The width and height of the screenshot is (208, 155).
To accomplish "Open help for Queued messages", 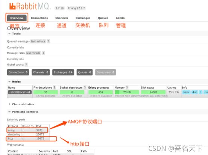I will (x=48, y=41).
